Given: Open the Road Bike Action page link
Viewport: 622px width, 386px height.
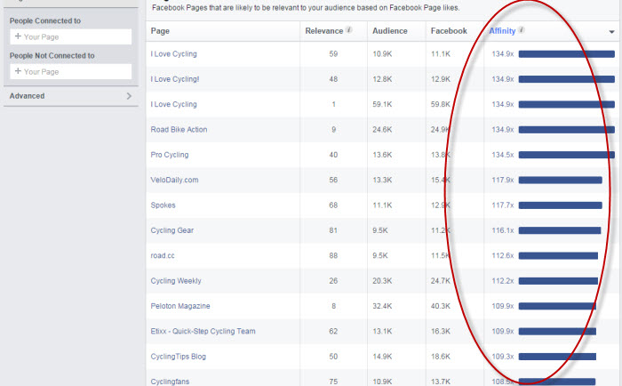Looking at the screenshot, I should point(179,130).
